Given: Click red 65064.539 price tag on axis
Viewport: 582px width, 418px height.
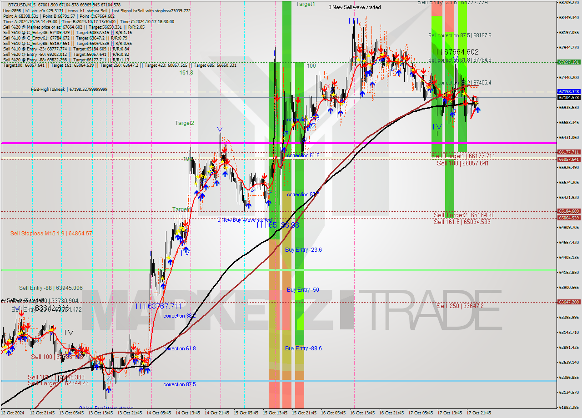Looking at the screenshot, I should coord(569,218).
